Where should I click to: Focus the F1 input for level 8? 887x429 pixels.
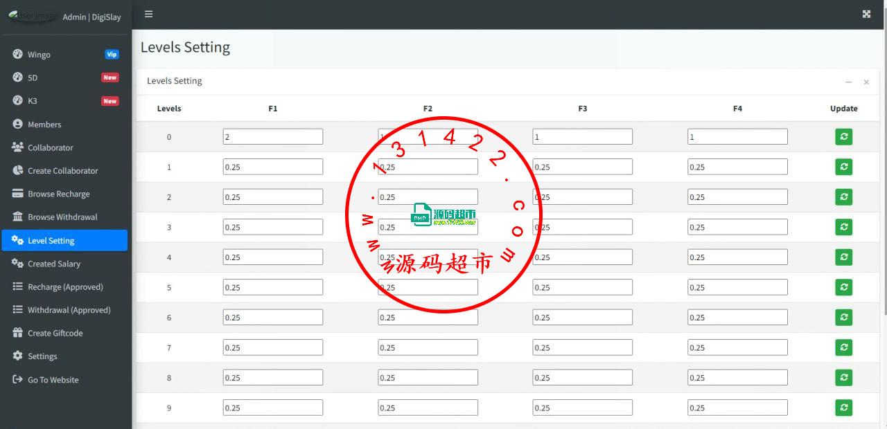click(x=273, y=378)
